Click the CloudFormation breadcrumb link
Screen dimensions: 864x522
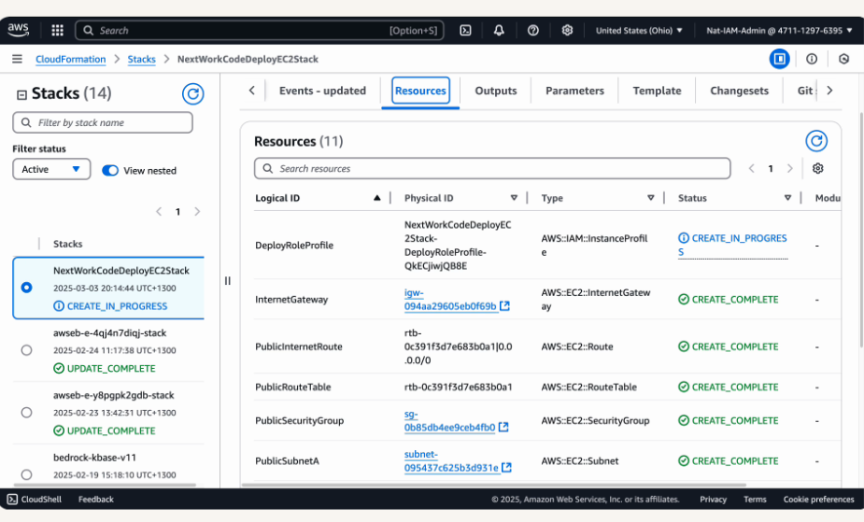(71, 59)
